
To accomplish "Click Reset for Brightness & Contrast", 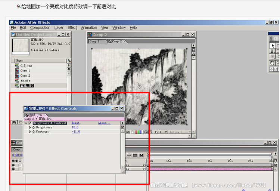I will pos(75,123).
